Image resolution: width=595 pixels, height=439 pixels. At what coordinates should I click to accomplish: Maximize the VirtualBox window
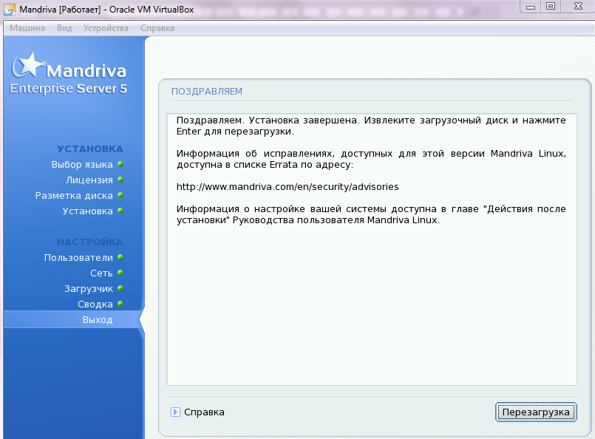(x=551, y=7)
